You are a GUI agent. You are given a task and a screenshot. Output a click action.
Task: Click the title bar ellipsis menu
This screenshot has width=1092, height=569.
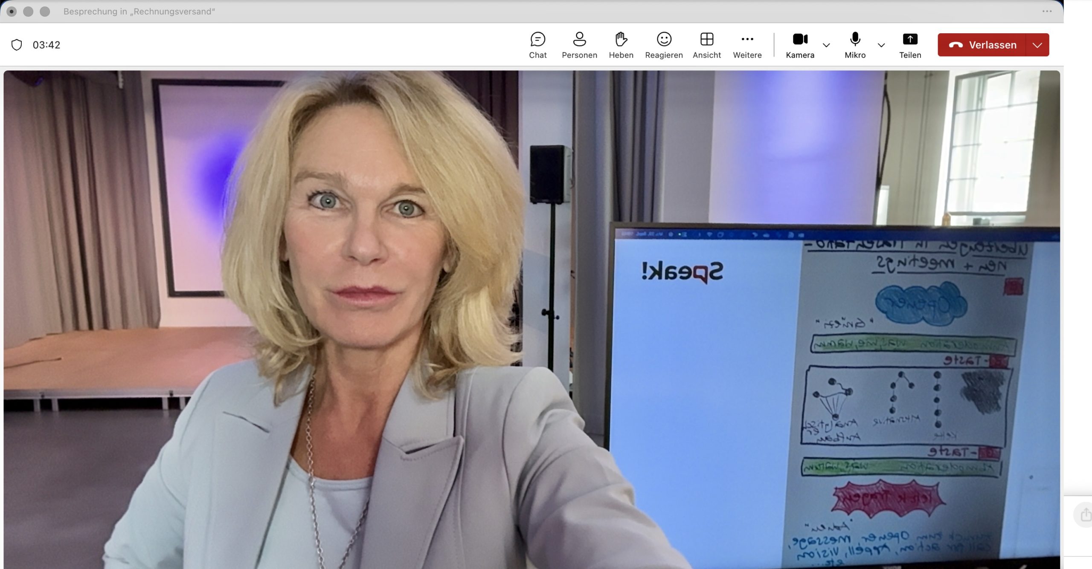click(1047, 12)
